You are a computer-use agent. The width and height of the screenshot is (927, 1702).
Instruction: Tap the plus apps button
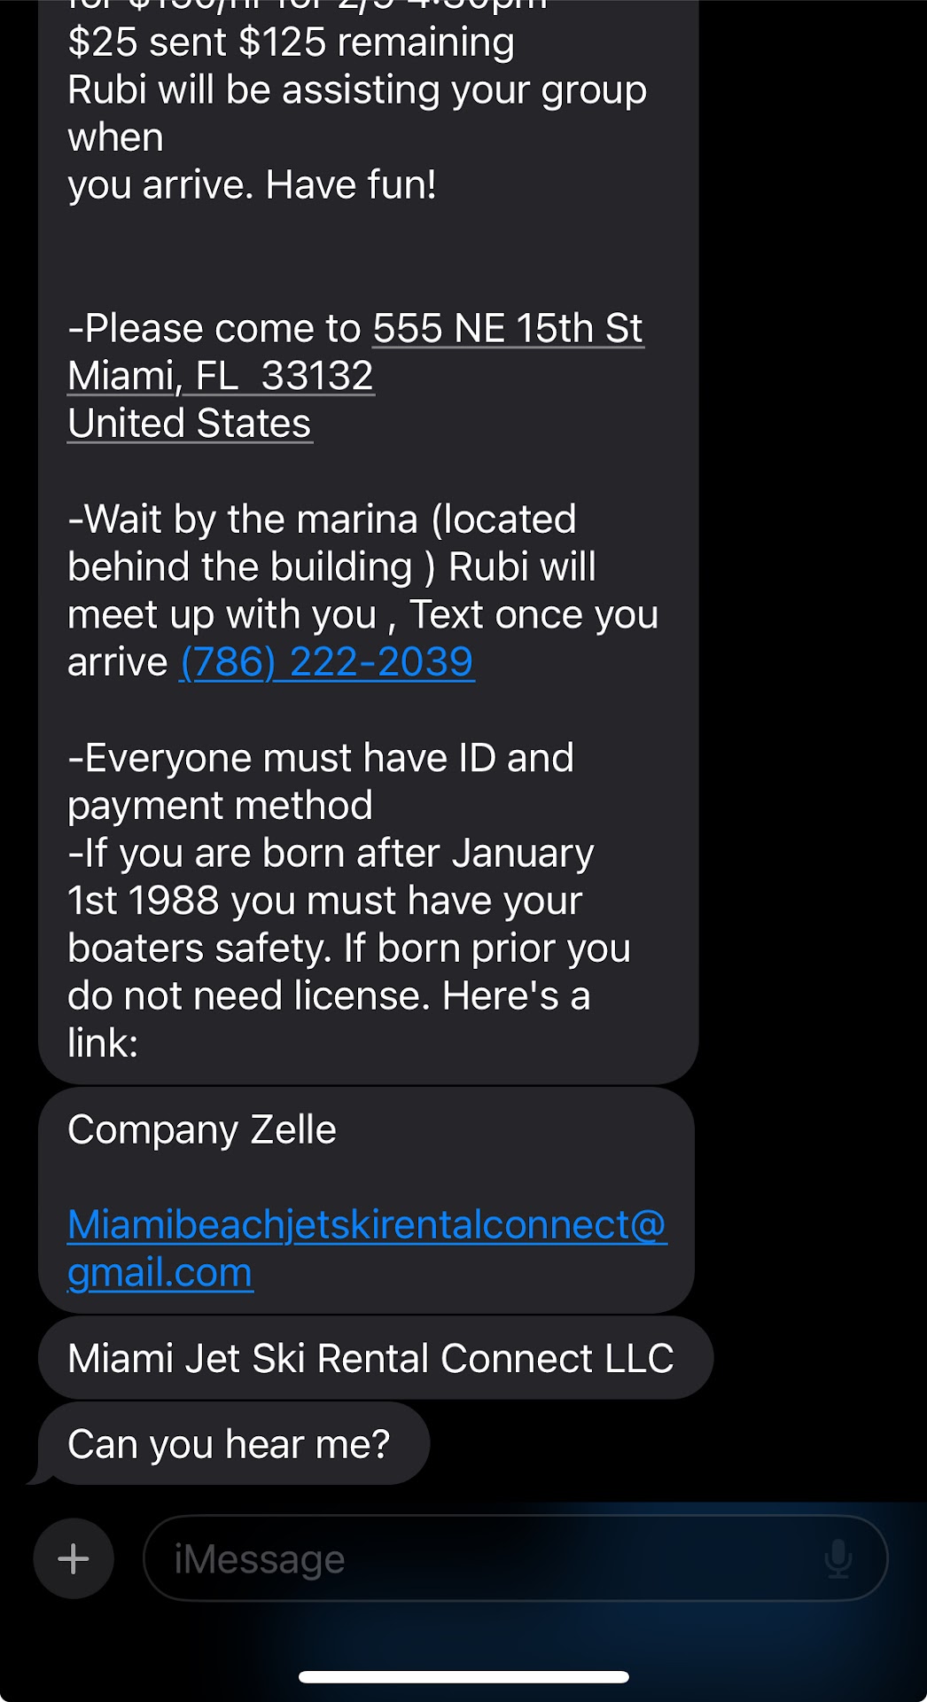(74, 1558)
